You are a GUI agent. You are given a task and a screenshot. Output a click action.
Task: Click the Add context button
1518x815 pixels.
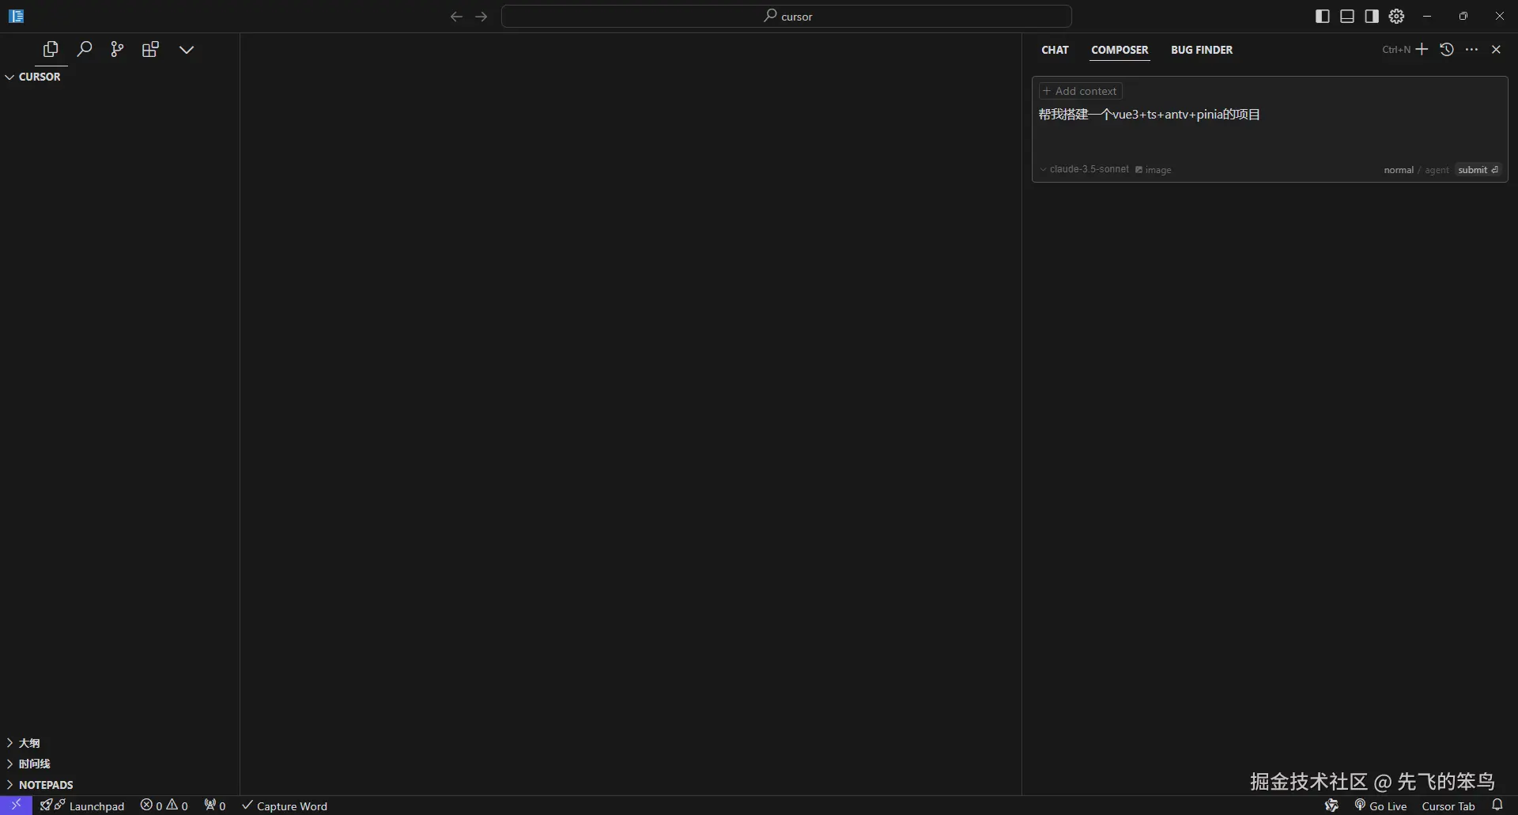1080,91
